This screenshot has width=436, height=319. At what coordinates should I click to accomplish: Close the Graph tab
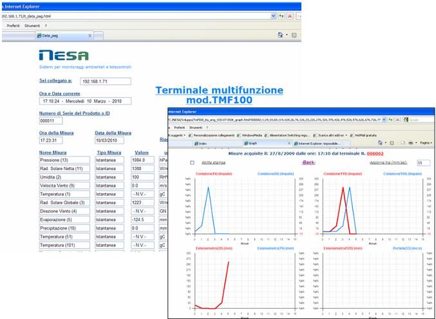(x=289, y=143)
